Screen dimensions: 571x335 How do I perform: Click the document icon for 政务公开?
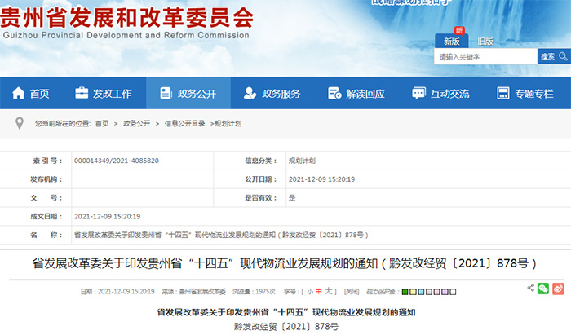(x=166, y=93)
